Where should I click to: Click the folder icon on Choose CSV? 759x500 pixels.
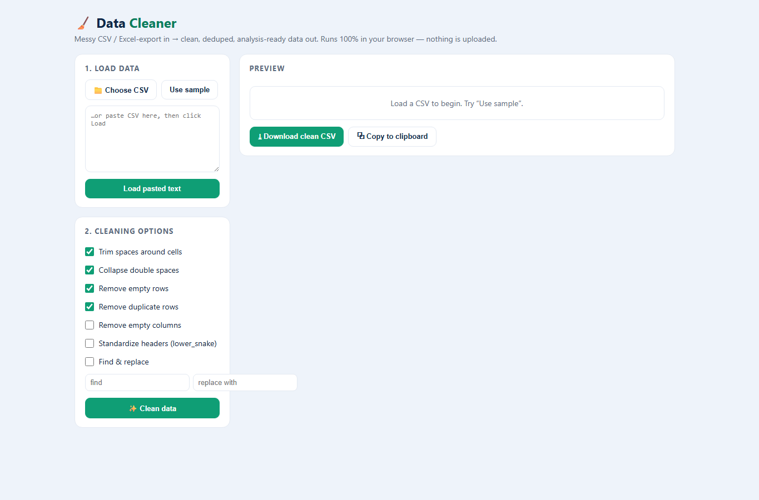[x=98, y=91]
